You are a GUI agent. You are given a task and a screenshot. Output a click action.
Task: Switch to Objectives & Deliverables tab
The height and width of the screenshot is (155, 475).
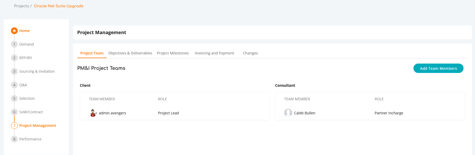pyautogui.click(x=130, y=53)
